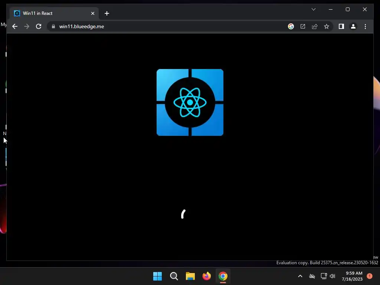Click the Chrome back arrow
This screenshot has height=285, width=380.
click(x=15, y=26)
